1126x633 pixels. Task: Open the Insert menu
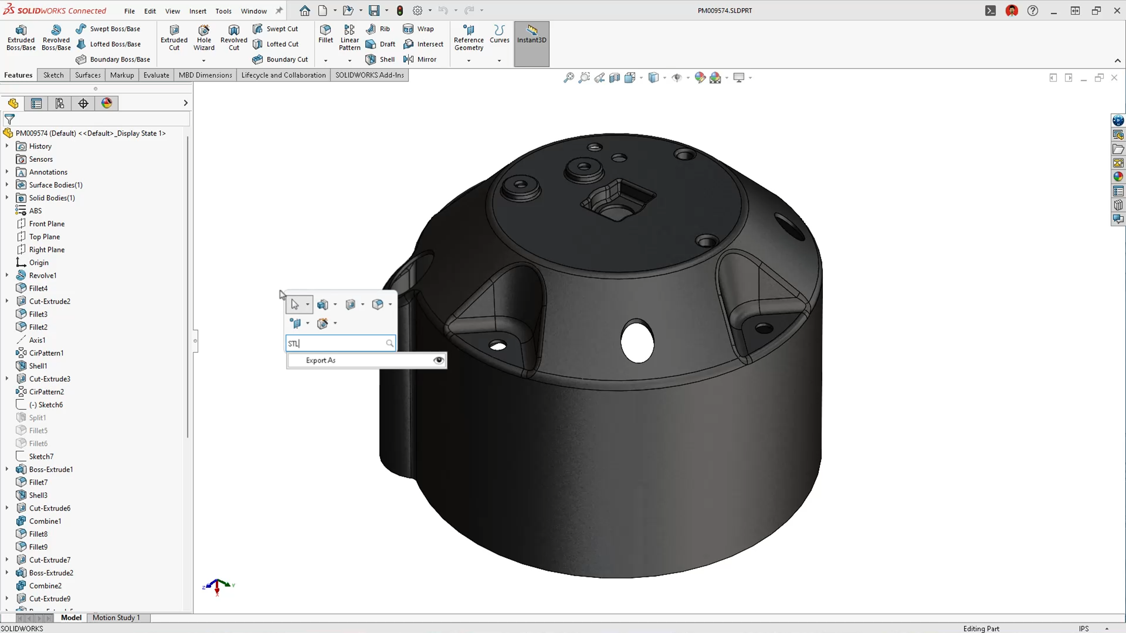pos(198,11)
